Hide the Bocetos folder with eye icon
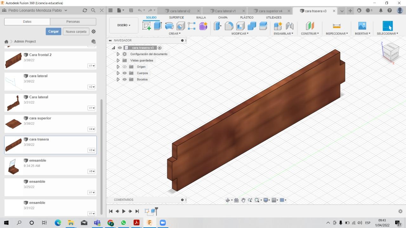Image resolution: width=406 pixels, height=228 pixels. pos(125,79)
